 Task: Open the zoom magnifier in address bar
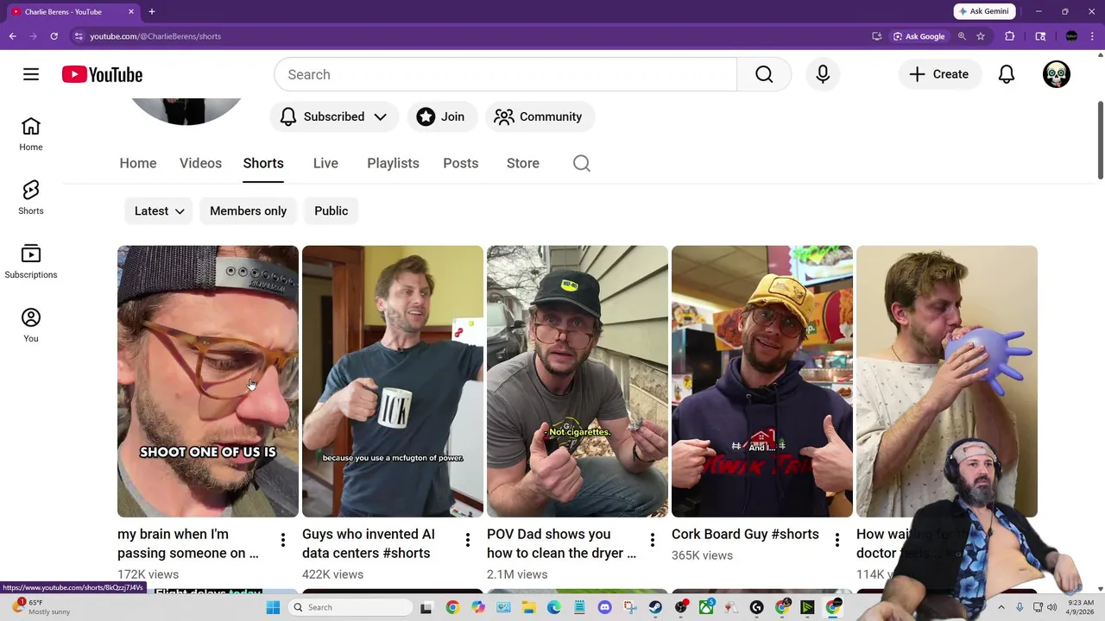click(962, 36)
